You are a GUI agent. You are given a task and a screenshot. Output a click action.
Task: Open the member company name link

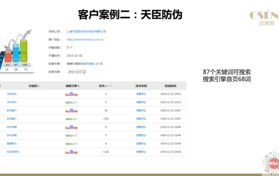click(x=87, y=31)
